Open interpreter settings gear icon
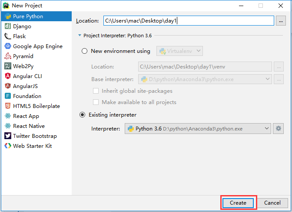 pyautogui.click(x=279, y=129)
